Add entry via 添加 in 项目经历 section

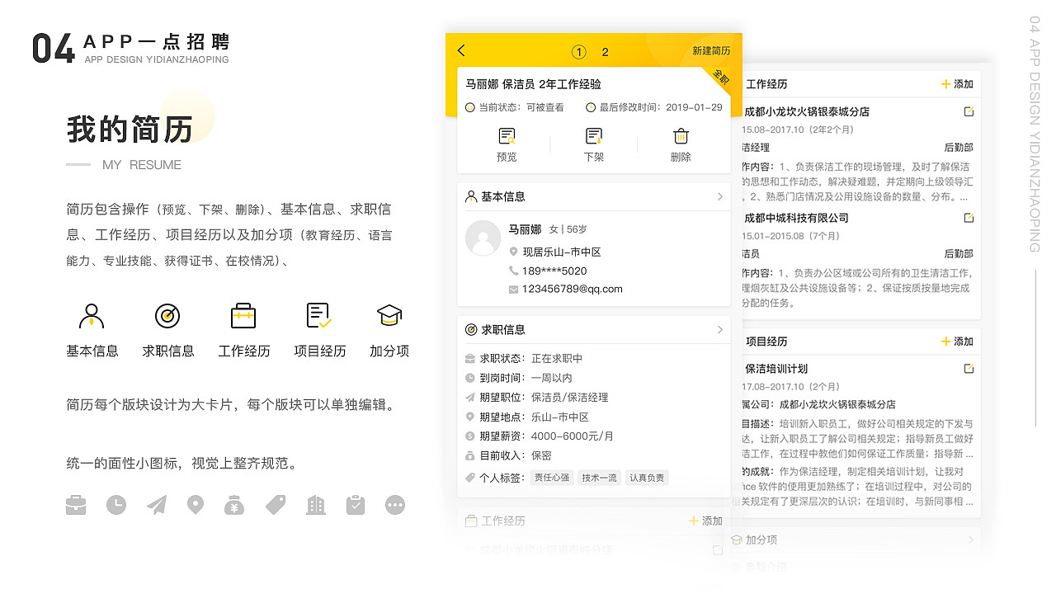957,342
